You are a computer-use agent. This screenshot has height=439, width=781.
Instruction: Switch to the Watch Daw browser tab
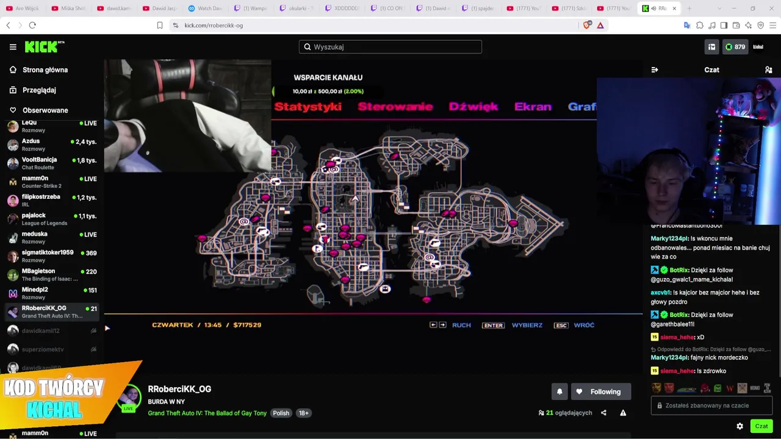206,9
